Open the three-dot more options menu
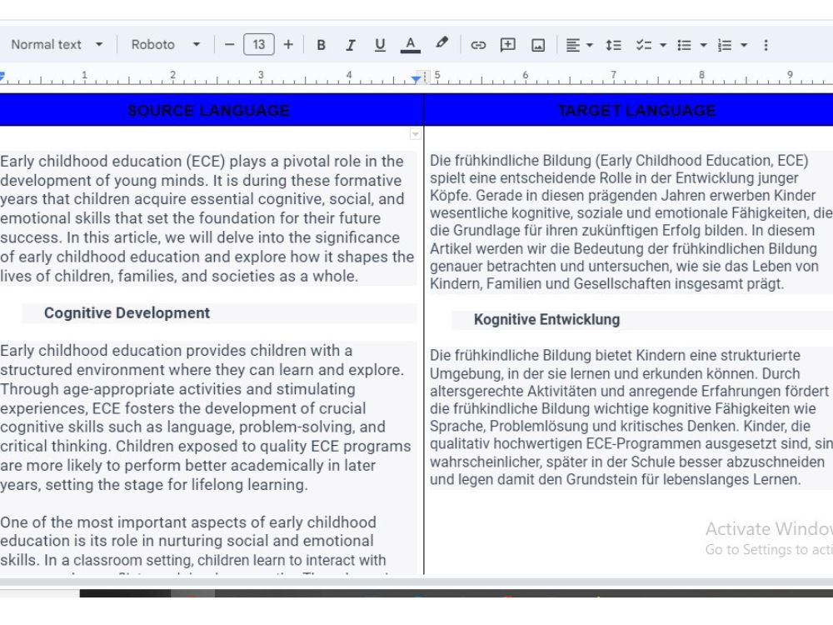Image resolution: width=833 pixels, height=625 pixels. (766, 45)
